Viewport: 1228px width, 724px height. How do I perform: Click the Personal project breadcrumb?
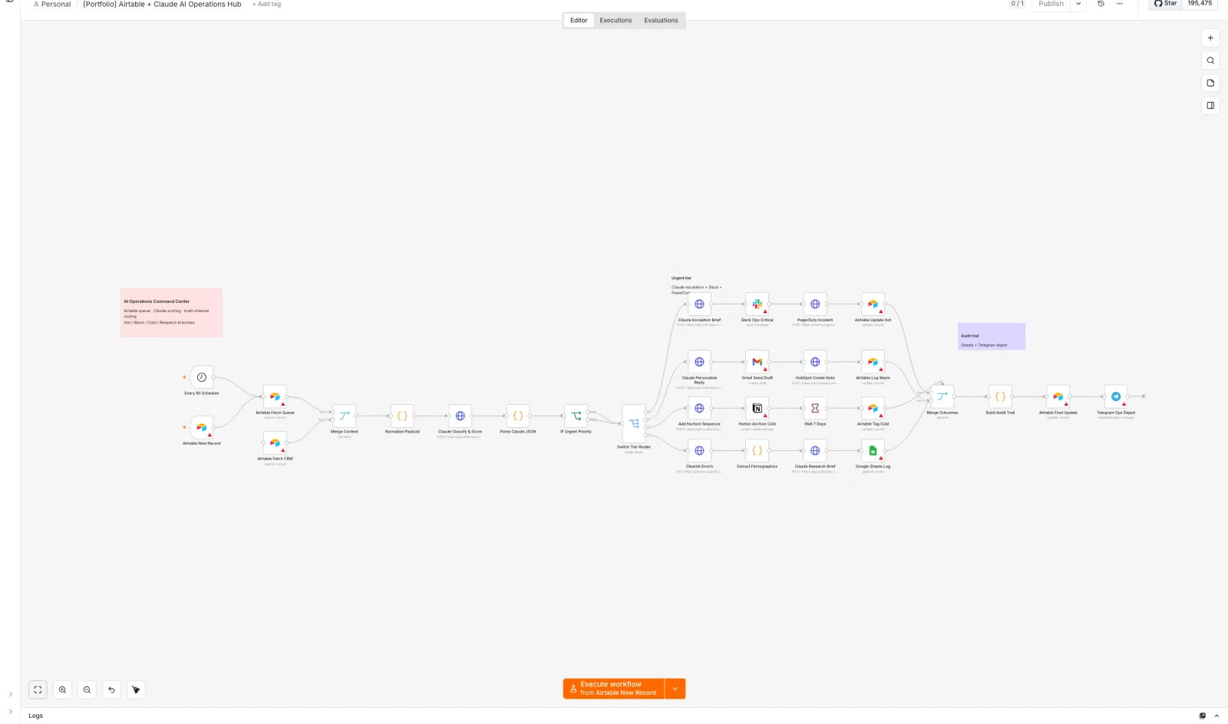(x=52, y=5)
